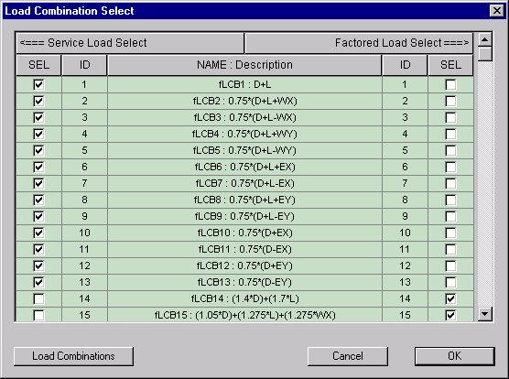Confirm selection with OK
The height and width of the screenshot is (379, 509).
(x=455, y=356)
